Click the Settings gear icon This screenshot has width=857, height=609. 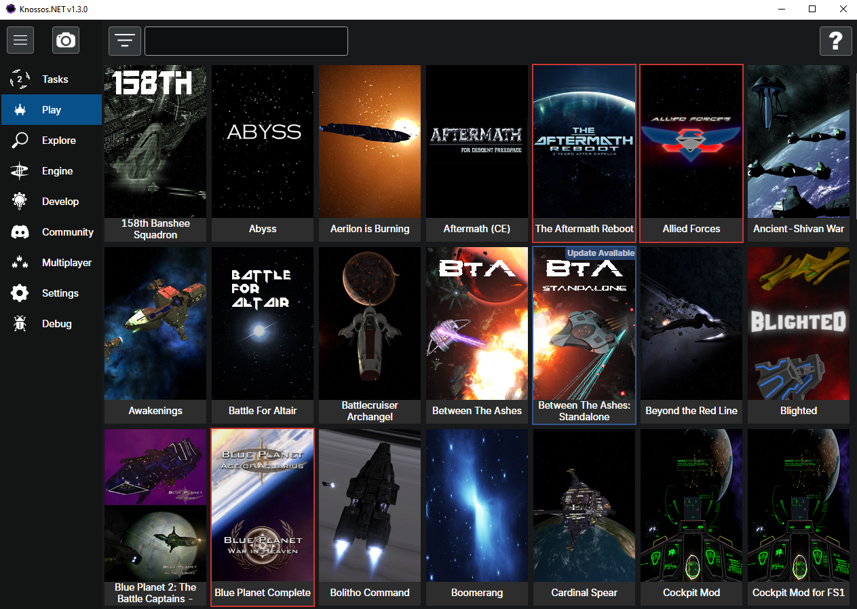coord(20,293)
